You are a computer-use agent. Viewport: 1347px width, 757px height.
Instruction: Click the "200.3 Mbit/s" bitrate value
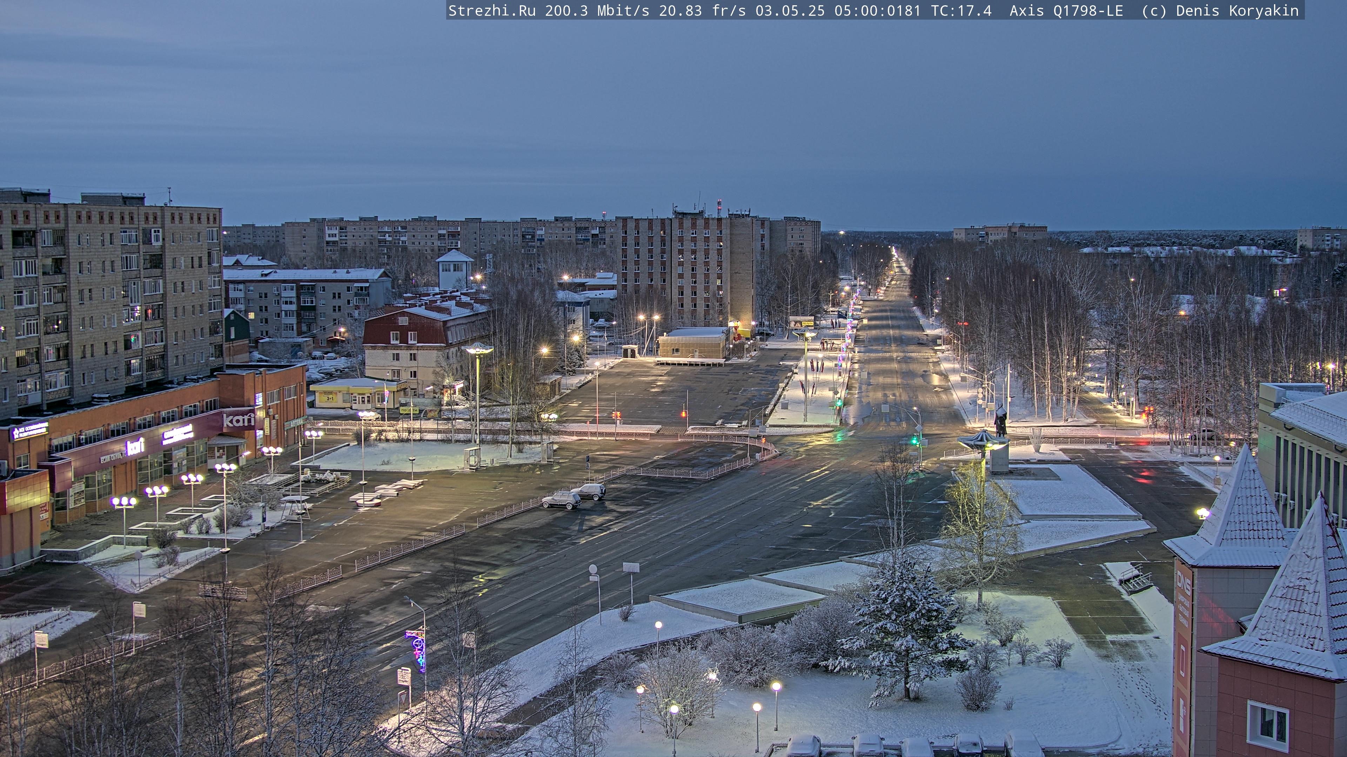[x=597, y=11]
